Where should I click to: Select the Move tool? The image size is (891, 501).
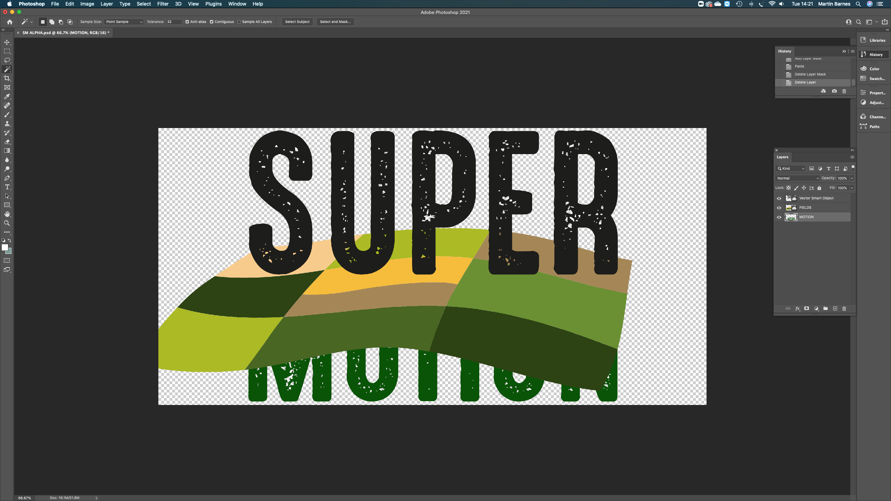point(7,42)
